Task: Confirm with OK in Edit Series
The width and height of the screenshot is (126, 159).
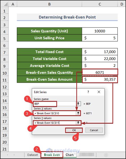Action: click(x=74, y=130)
